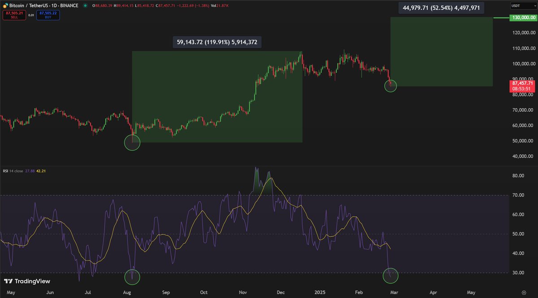Click the green circle at the August low
The image size is (538, 298).
[x=132, y=142]
